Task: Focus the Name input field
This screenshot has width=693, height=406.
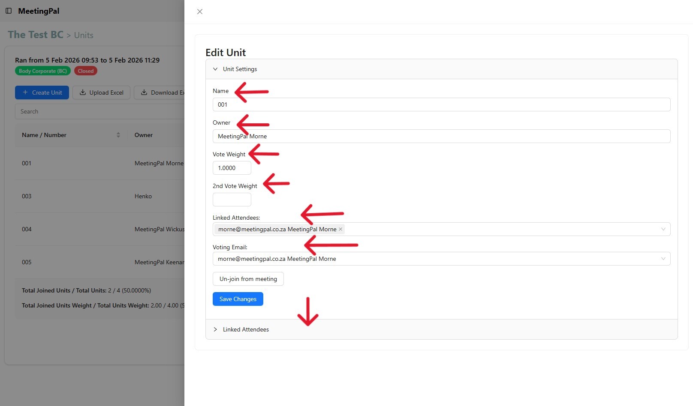Action: 441,104
